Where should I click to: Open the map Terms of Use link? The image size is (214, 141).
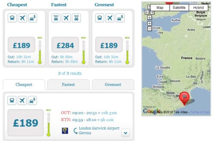[200, 112]
